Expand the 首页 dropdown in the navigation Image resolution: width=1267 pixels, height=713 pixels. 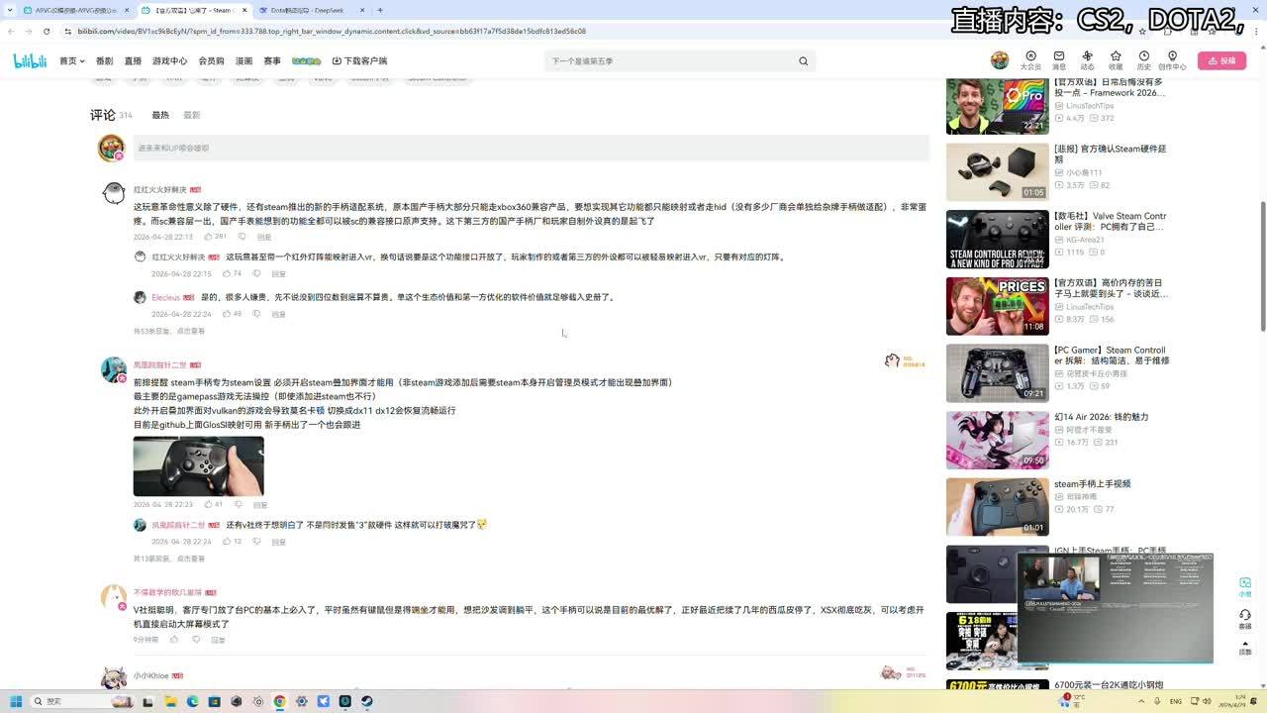coord(71,61)
